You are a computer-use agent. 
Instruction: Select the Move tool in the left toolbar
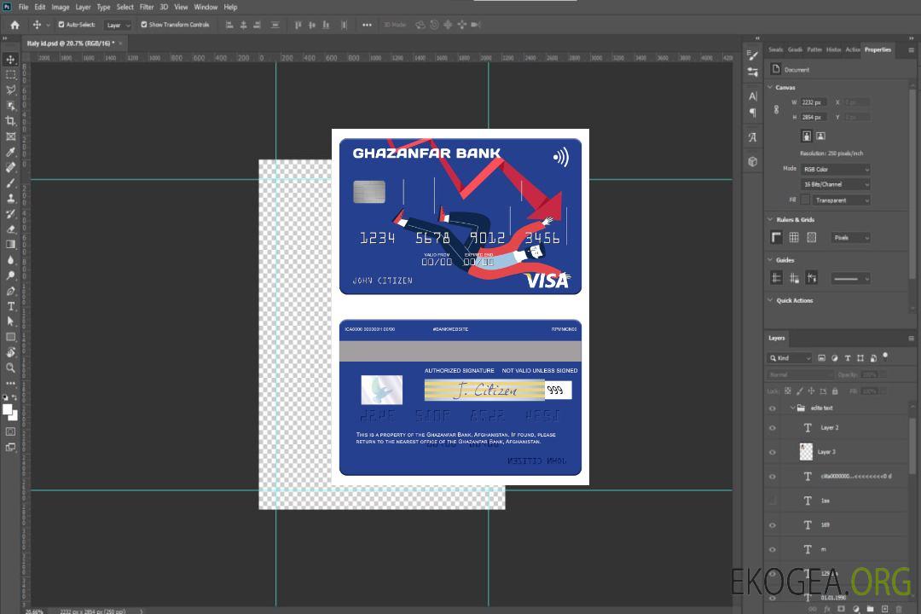pyautogui.click(x=10, y=60)
